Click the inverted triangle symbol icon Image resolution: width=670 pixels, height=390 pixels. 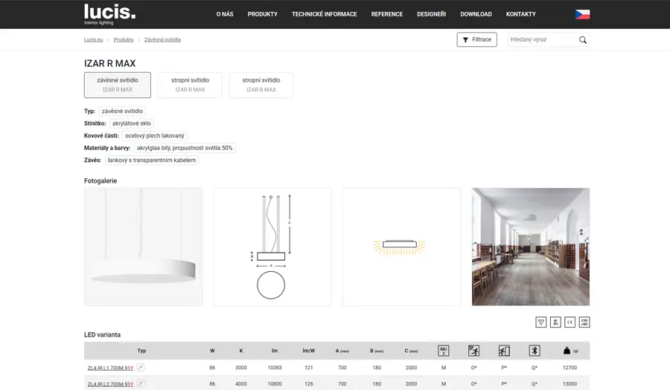point(541,322)
